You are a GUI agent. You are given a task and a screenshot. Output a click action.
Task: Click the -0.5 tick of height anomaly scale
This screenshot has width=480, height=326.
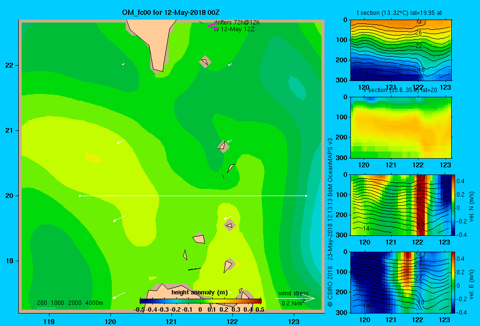[139, 310]
